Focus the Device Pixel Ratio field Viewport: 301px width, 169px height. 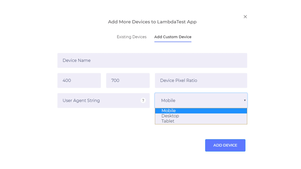pyautogui.click(x=201, y=80)
